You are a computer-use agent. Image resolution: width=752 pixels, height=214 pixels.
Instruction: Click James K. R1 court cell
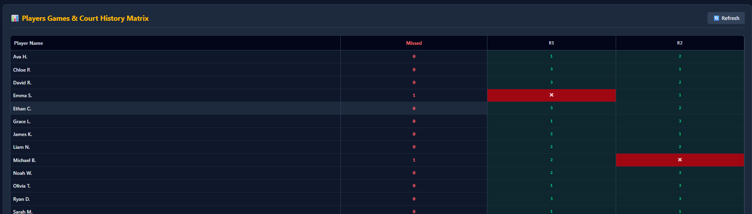552,134
